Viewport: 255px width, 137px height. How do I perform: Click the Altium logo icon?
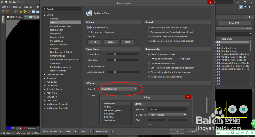(x=2, y=2)
